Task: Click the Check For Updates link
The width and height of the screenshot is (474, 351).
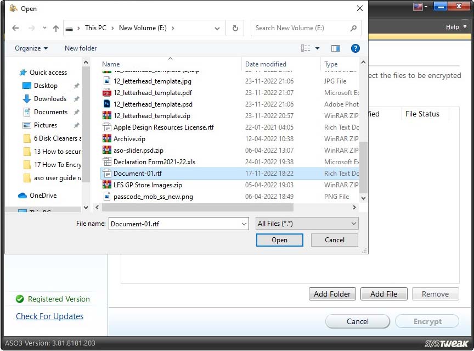Action: (49, 316)
